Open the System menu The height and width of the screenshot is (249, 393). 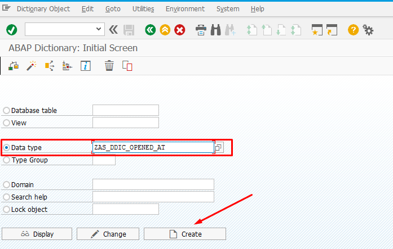coord(228,9)
